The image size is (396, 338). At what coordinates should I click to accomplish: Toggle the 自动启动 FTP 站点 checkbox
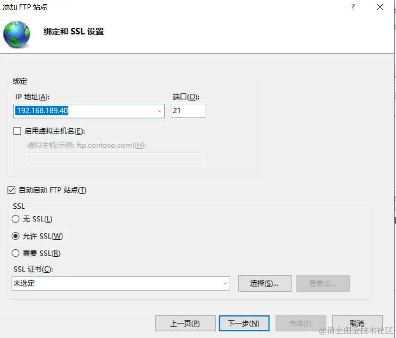pos(11,190)
